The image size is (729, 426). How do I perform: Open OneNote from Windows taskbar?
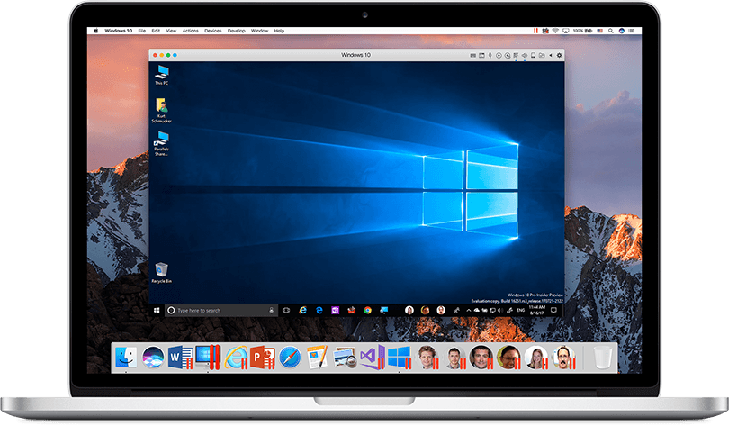pos(335,310)
